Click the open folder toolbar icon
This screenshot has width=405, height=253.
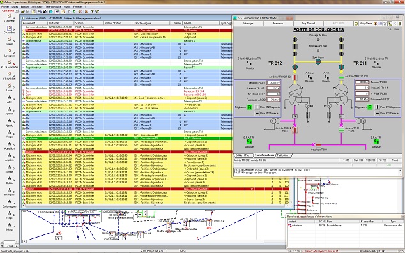coord(23,11)
